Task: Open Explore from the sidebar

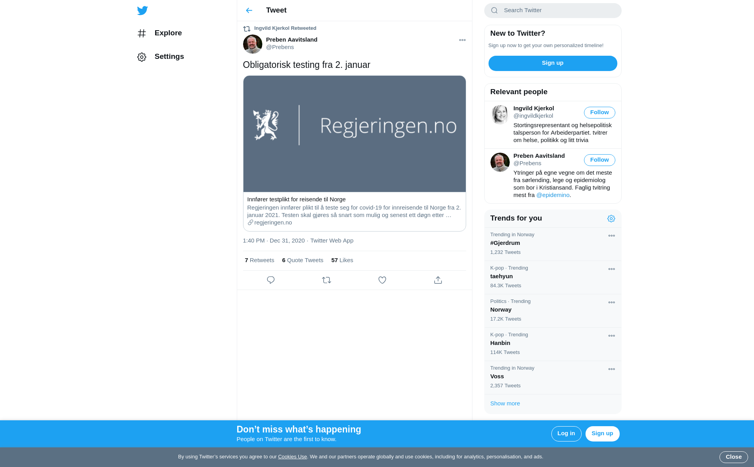Action: pyautogui.click(x=159, y=33)
